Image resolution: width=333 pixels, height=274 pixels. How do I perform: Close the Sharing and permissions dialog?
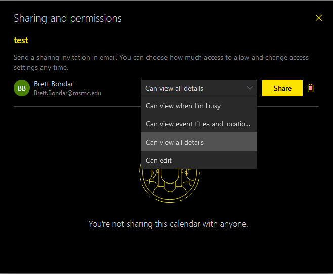318,18
